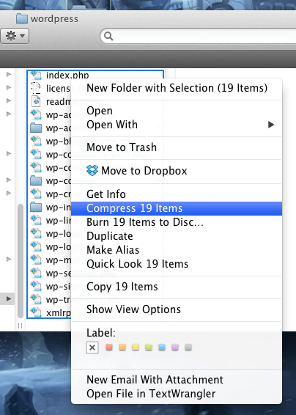Select the index.php file name

tap(67, 76)
